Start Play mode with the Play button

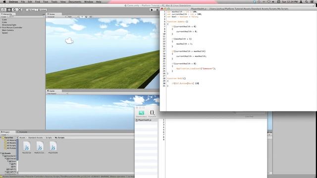pos(152,10)
